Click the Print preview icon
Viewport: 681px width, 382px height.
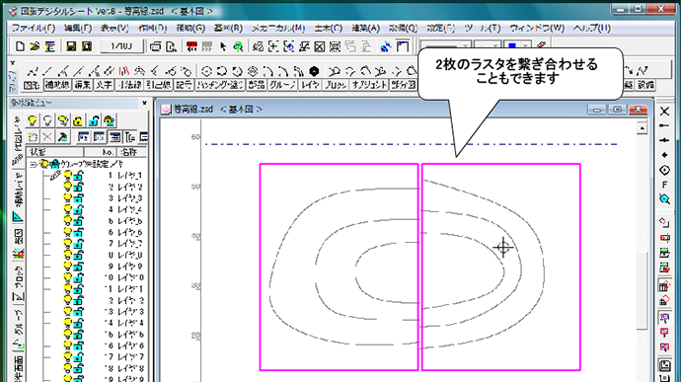(171, 46)
